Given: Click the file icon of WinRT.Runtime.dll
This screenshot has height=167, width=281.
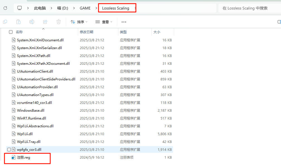Looking at the screenshot, I should pos(14,118).
